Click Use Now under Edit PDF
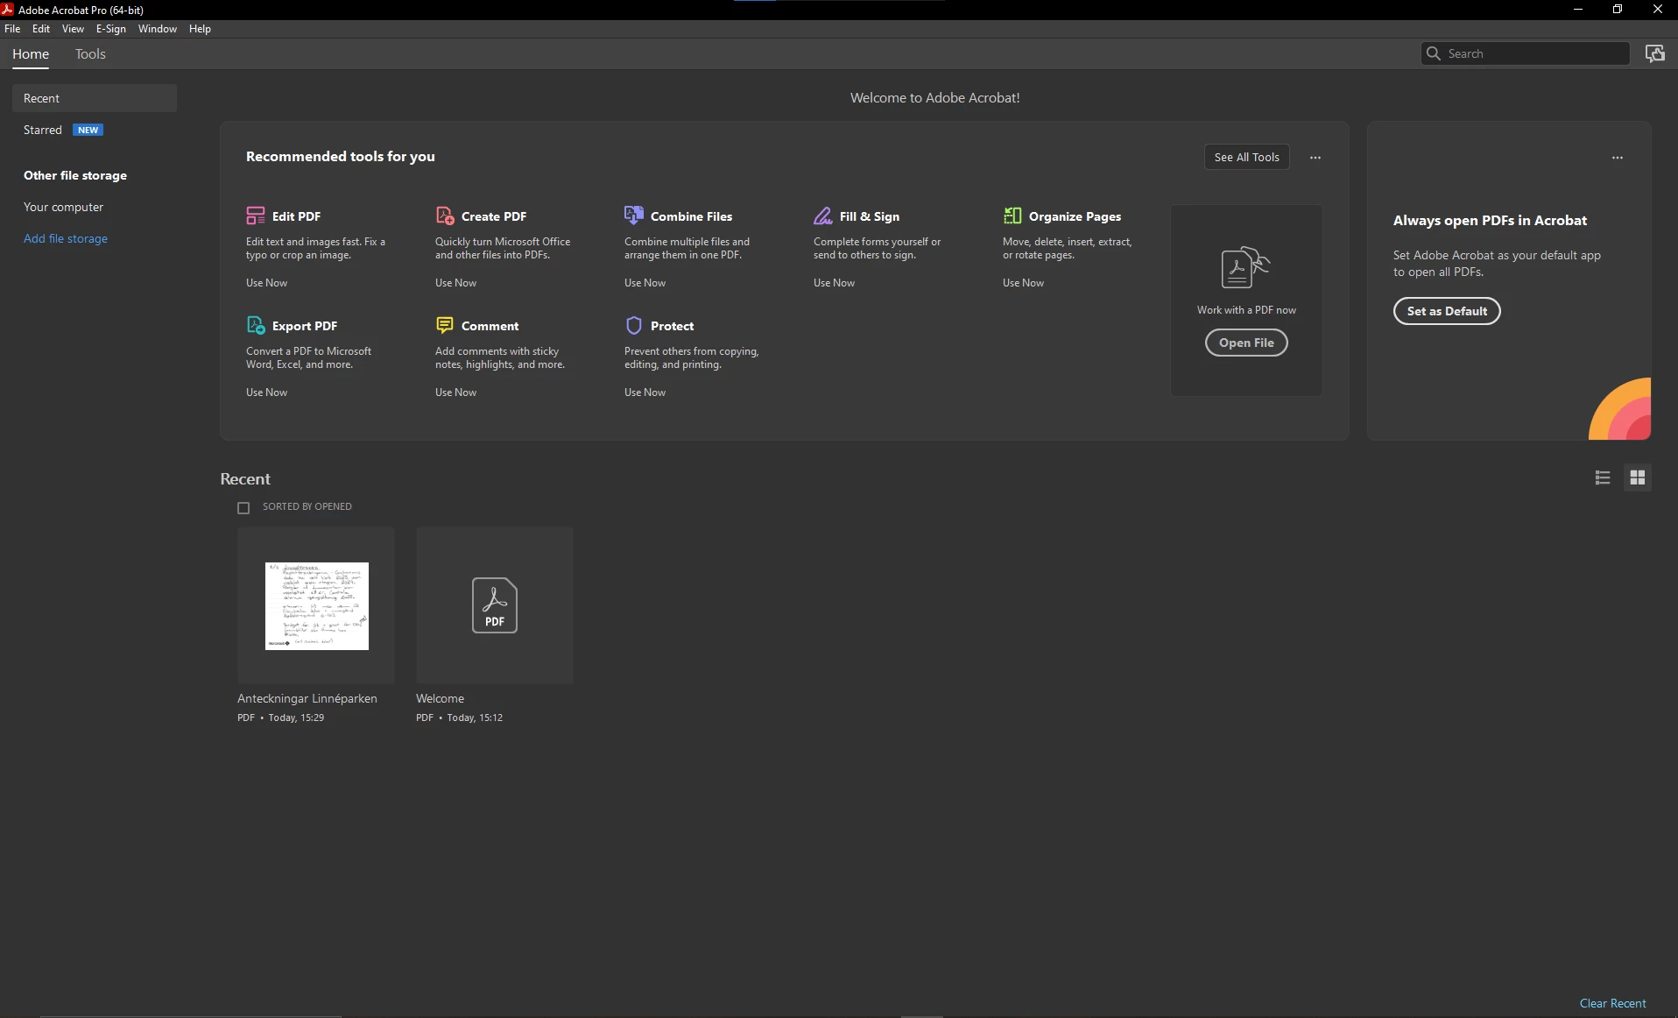 coord(266,283)
